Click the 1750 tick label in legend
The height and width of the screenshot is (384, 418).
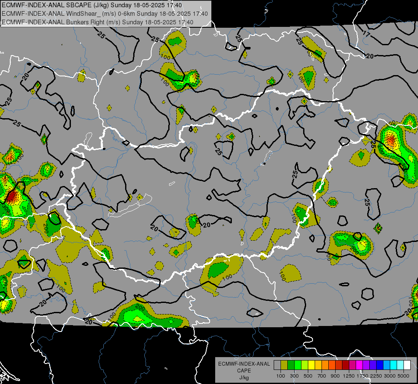pos(362,376)
